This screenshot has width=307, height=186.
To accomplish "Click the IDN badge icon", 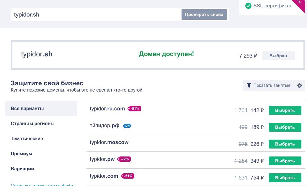I will (x=127, y=126).
